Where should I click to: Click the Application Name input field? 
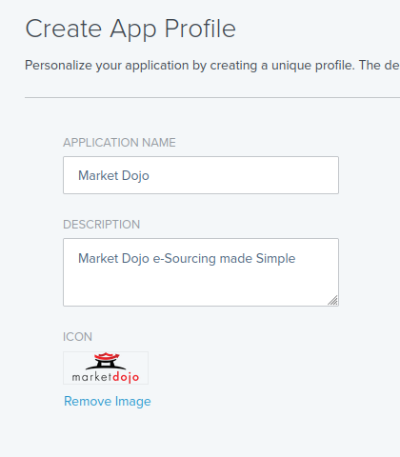click(x=201, y=175)
